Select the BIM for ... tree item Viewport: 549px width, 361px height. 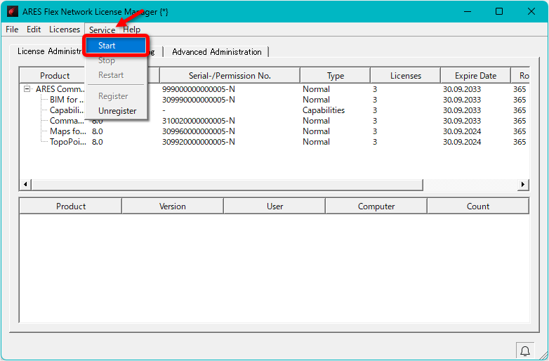pyautogui.click(x=67, y=100)
